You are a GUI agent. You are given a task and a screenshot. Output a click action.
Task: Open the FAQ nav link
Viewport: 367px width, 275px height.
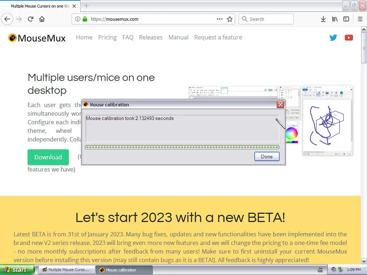tap(128, 37)
